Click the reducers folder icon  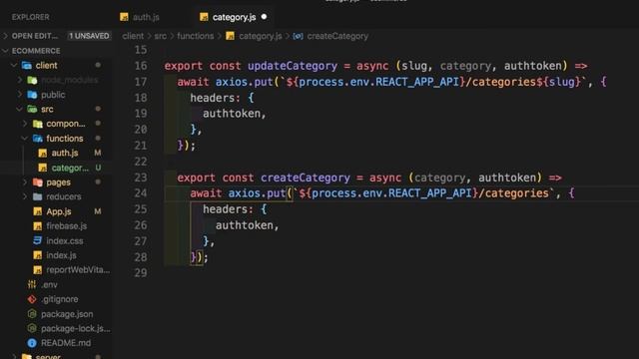[38, 196]
